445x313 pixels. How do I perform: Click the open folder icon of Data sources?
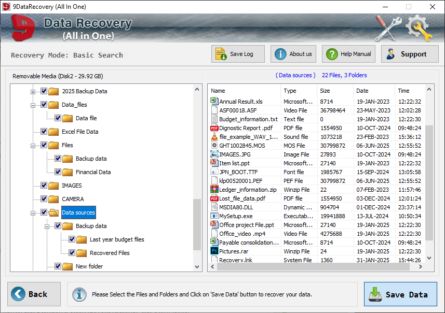click(x=53, y=212)
